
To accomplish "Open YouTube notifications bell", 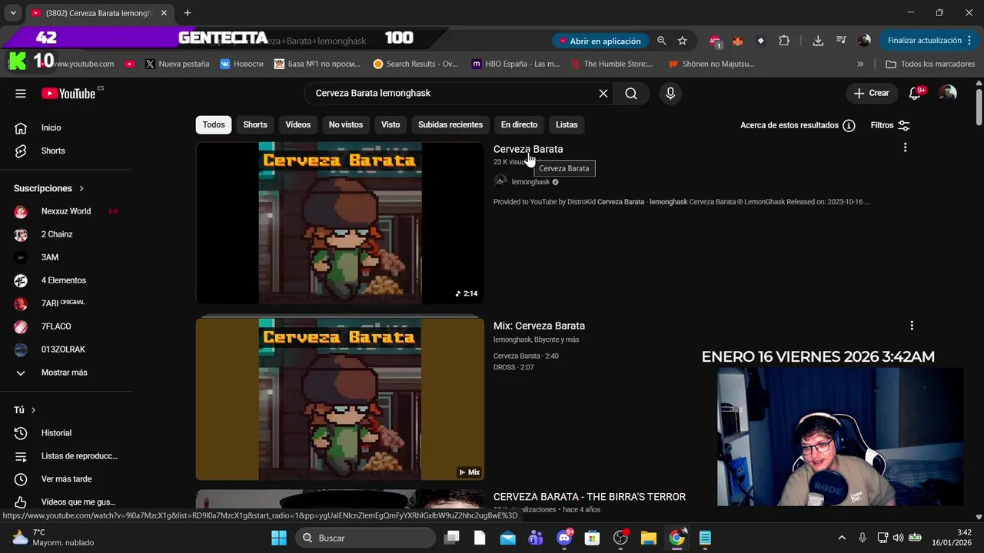I will point(915,93).
